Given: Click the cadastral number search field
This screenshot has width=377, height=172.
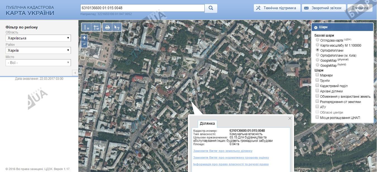Looking at the screenshot, I should [142, 8].
